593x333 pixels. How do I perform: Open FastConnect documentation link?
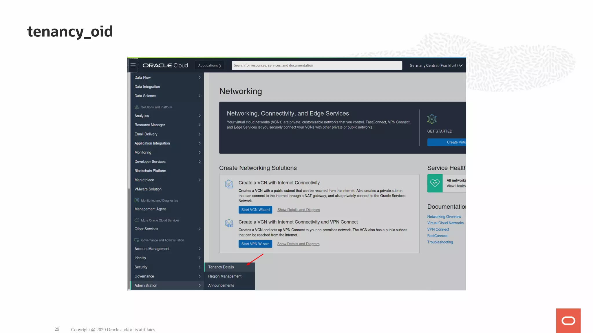[437, 236]
